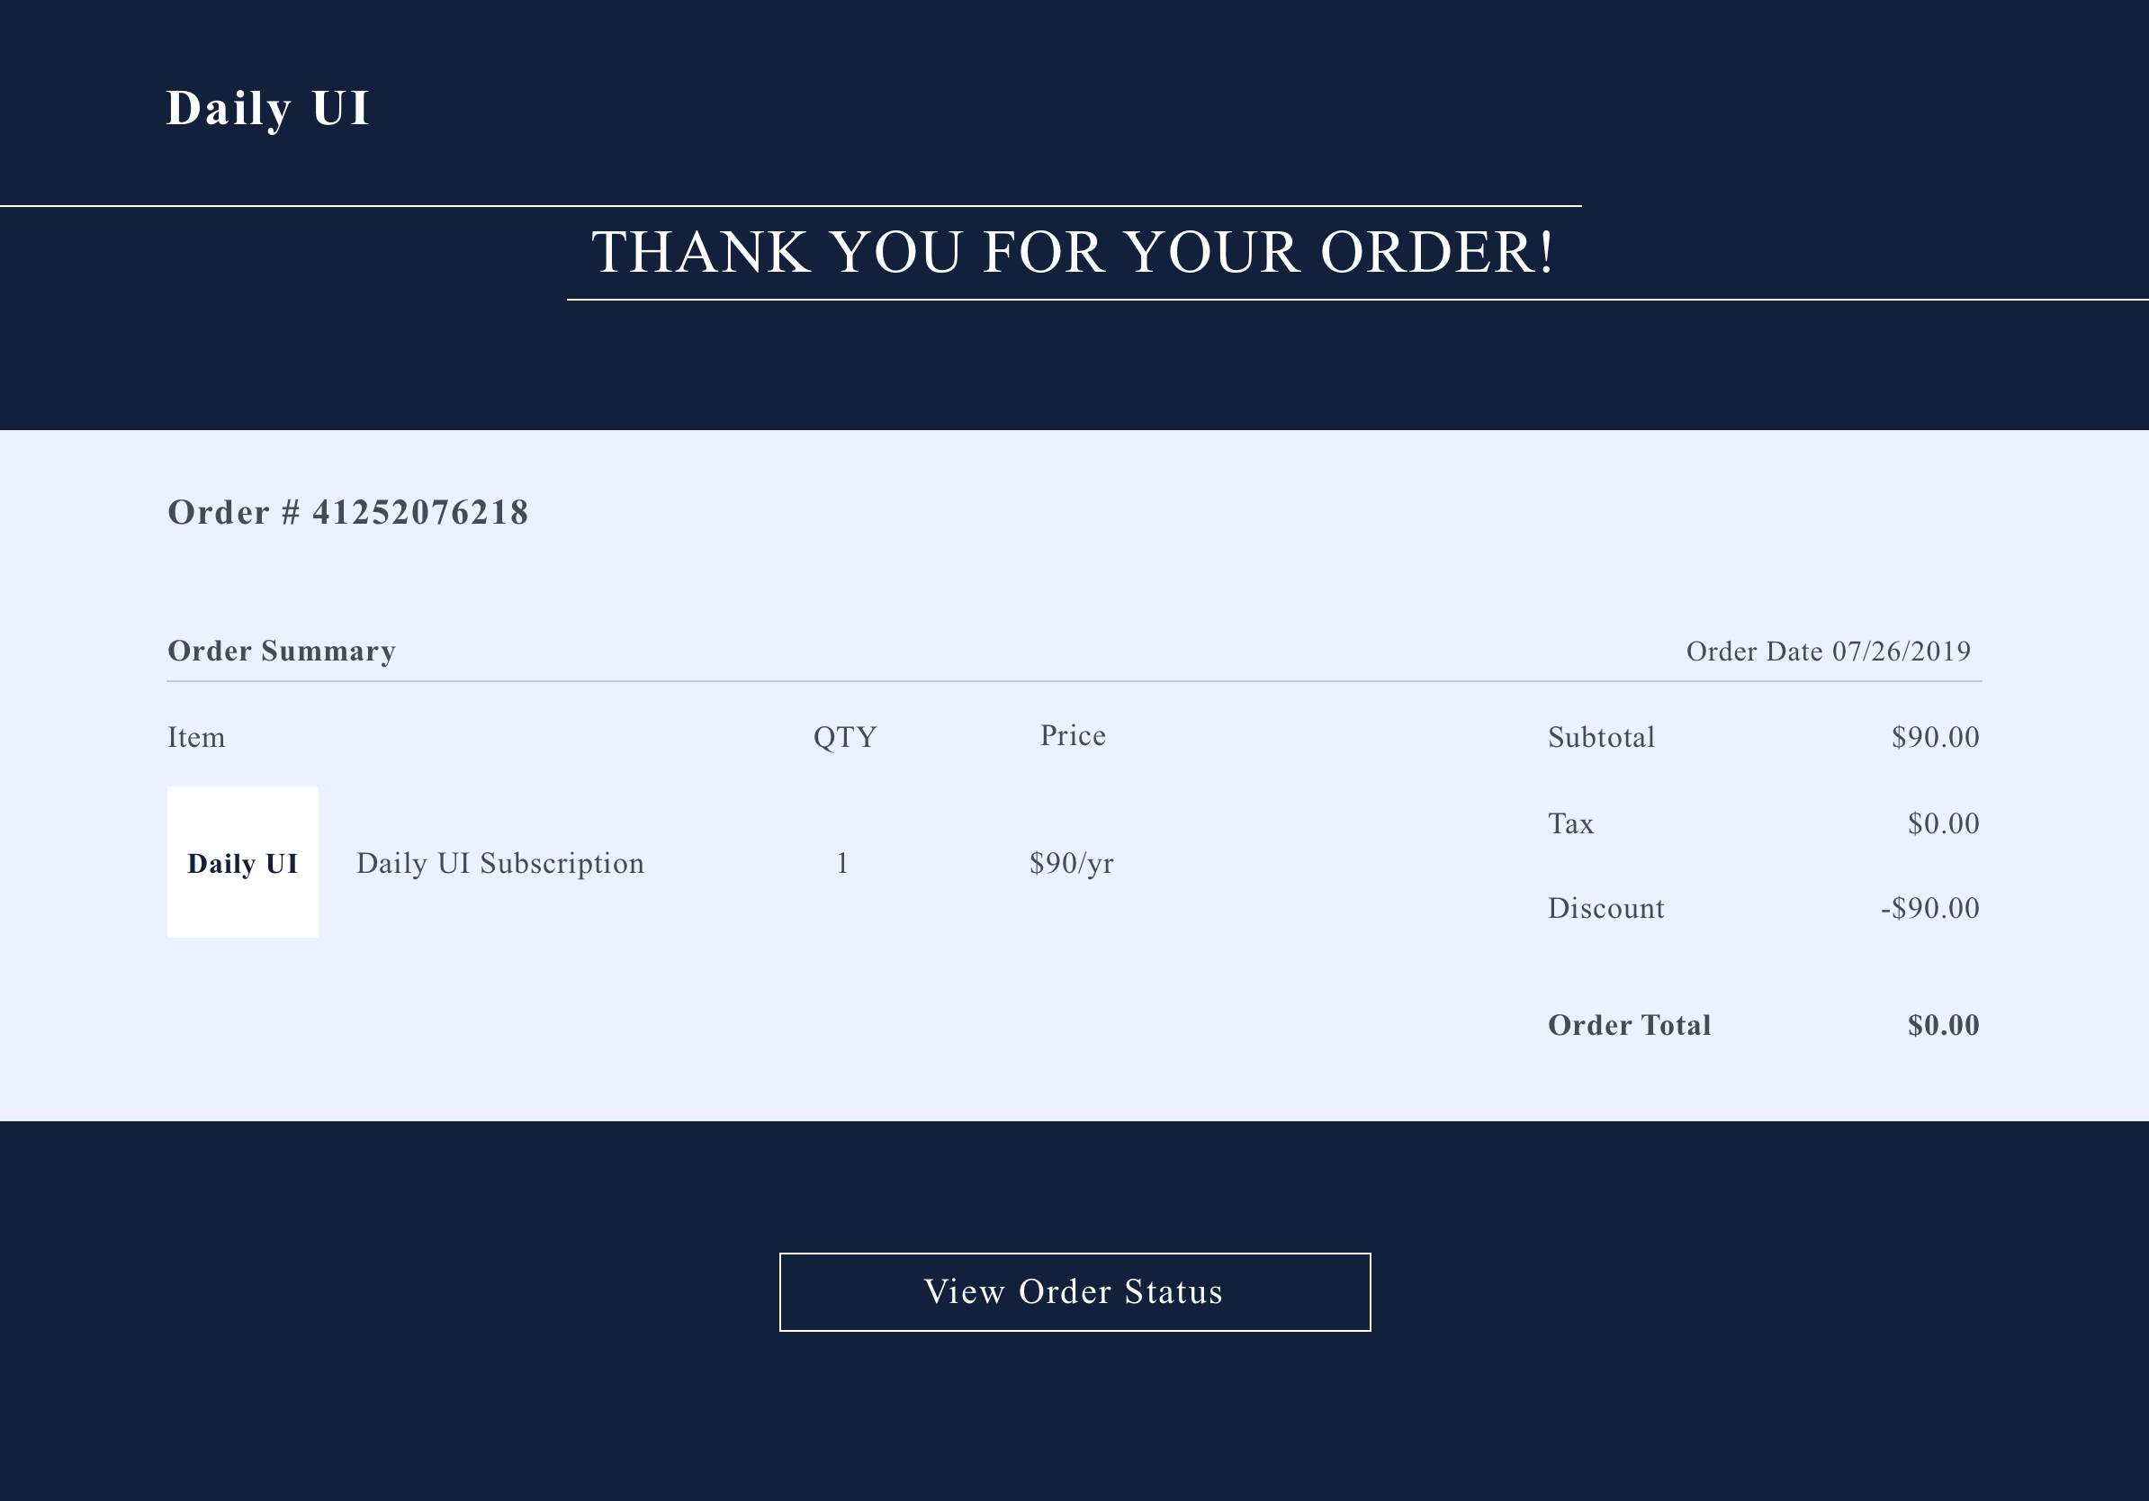Click the Order Total amount $0.00
The image size is (2149, 1501).
coord(1943,1026)
